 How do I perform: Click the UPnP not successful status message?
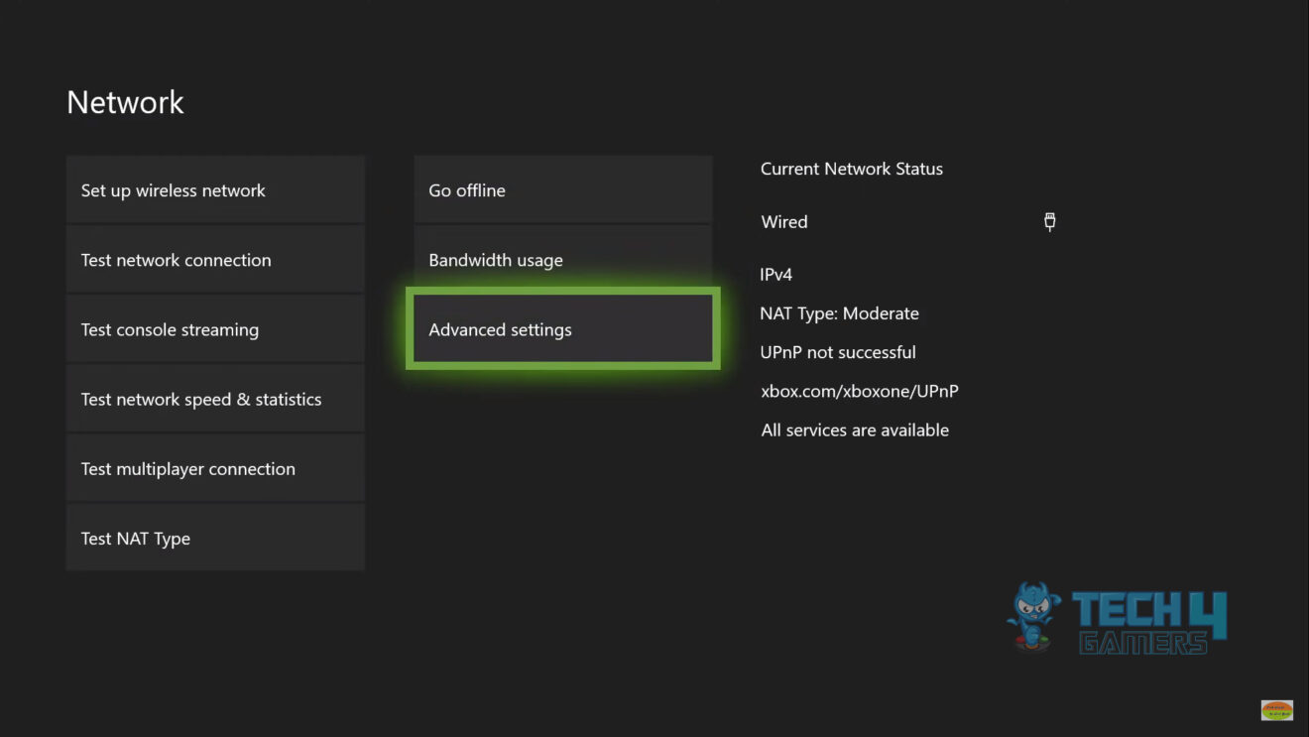[x=838, y=351]
